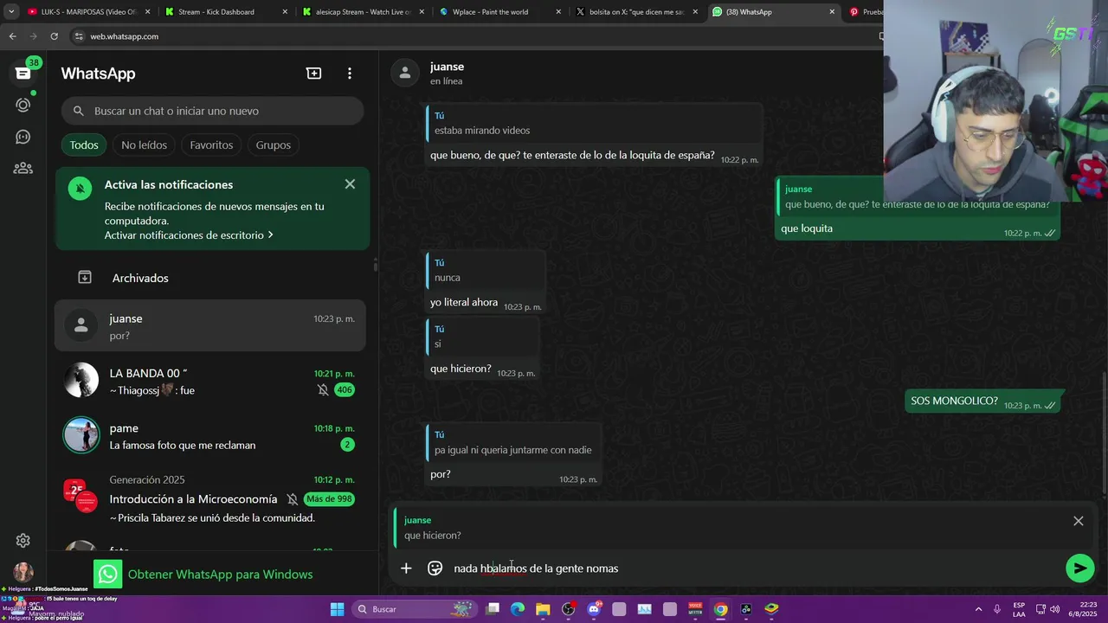
Task: Switch to bolsita on X browser tab
Action: 636,12
